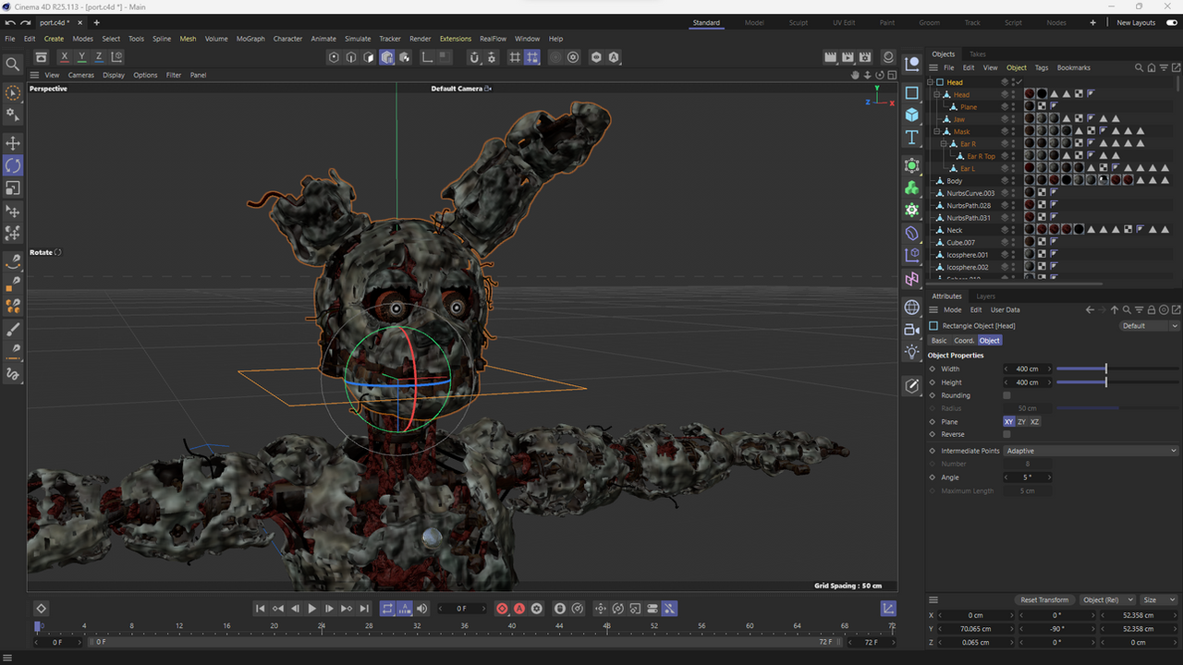This screenshot has height=665, width=1183.
Task: Click the Reset Transform button
Action: click(1044, 600)
